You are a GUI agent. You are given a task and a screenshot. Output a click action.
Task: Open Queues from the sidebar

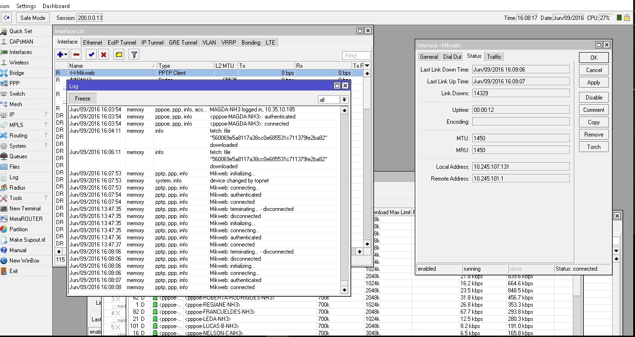pyautogui.click(x=18, y=156)
